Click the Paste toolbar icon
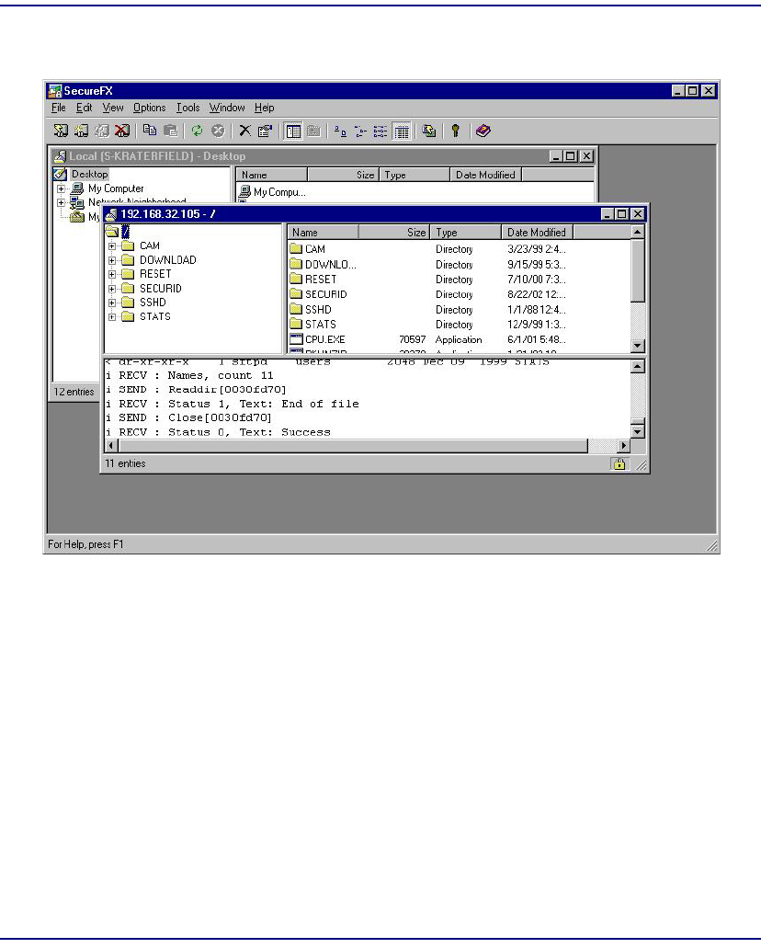Image resolution: width=761 pixels, height=948 pixels. (x=170, y=131)
